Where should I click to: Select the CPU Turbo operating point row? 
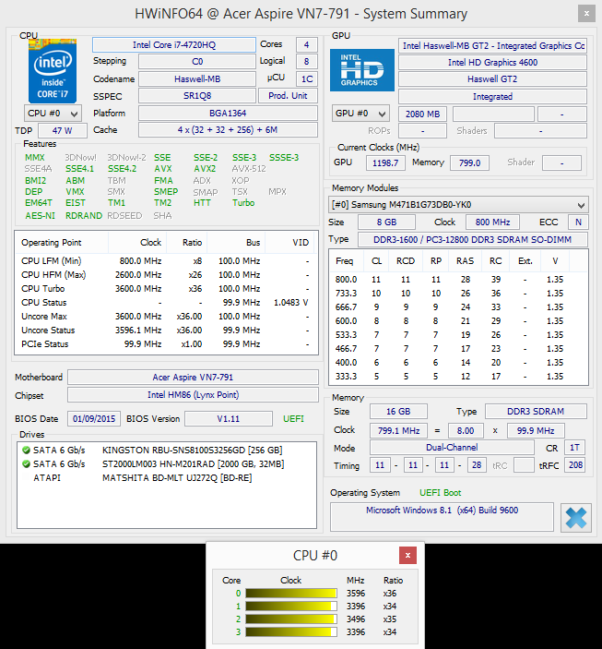pyautogui.click(x=166, y=288)
